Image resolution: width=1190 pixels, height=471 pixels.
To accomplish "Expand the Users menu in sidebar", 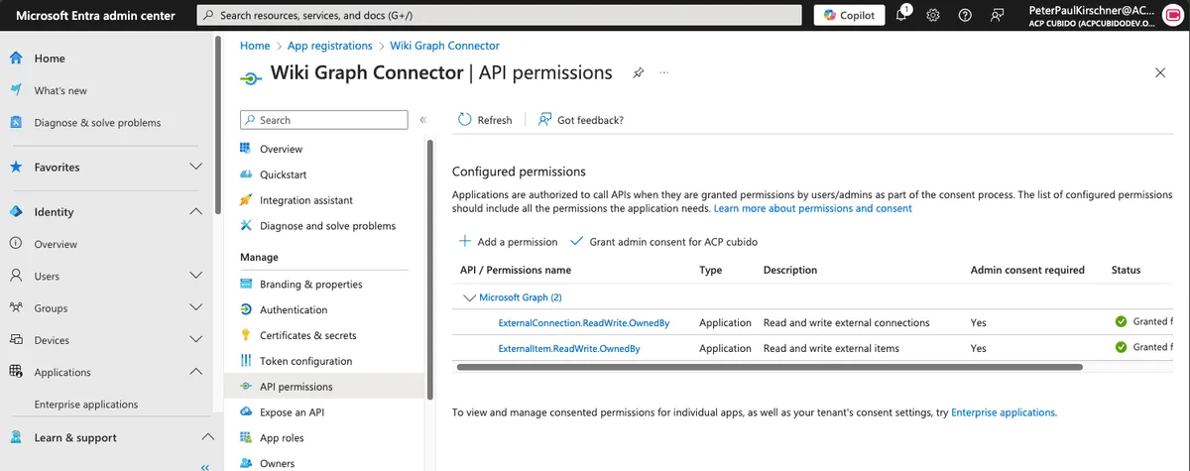I will coord(195,277).
